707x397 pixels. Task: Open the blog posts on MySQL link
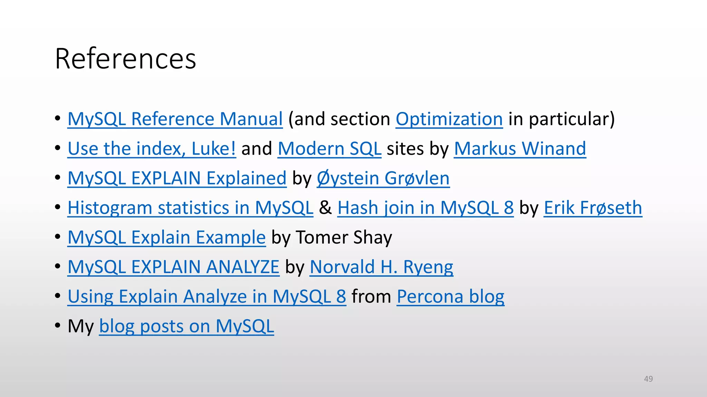point(186,327)
